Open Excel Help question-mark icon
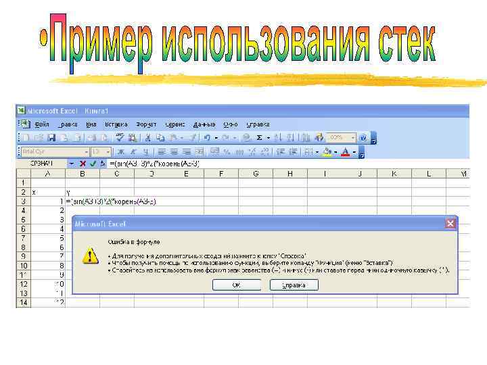487x365 pixels. [363, 137]
